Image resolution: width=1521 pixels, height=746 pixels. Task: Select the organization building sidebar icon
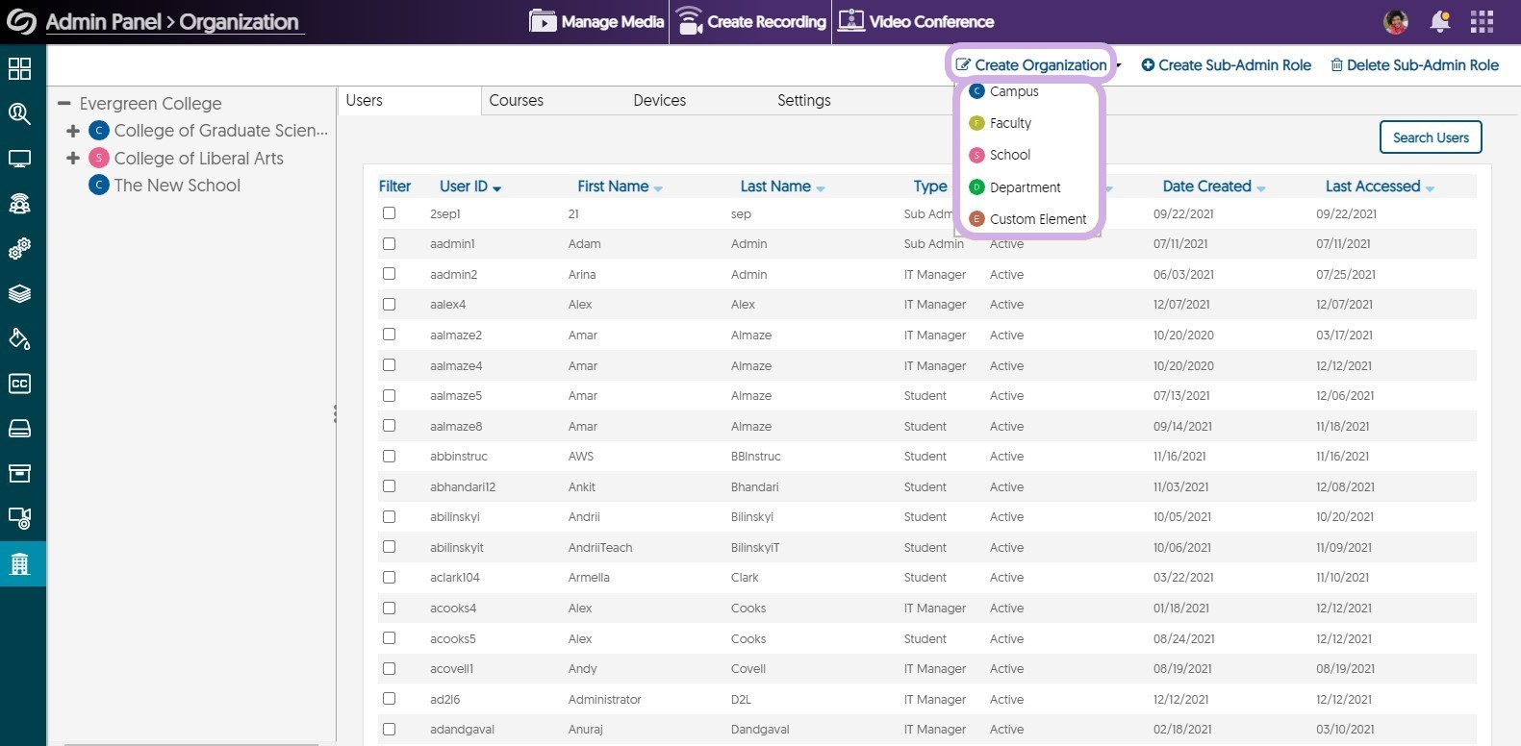pyautogui.click(x=19, y=563)
